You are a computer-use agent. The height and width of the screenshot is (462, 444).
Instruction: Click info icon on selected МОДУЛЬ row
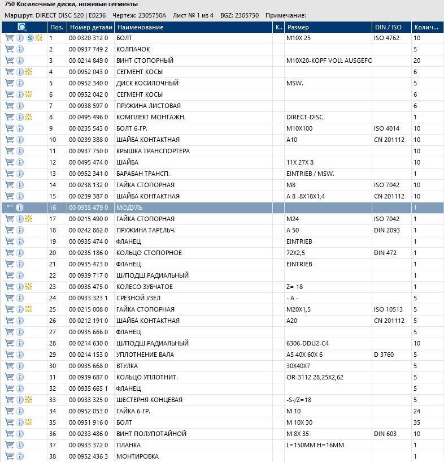click(x=20, y=208)
